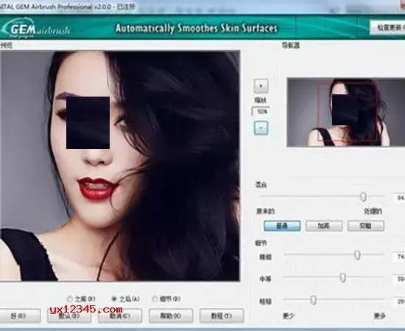Click the 混合 (Blend) slider handle
Viewport: 405px width, 331px height.
363,197
